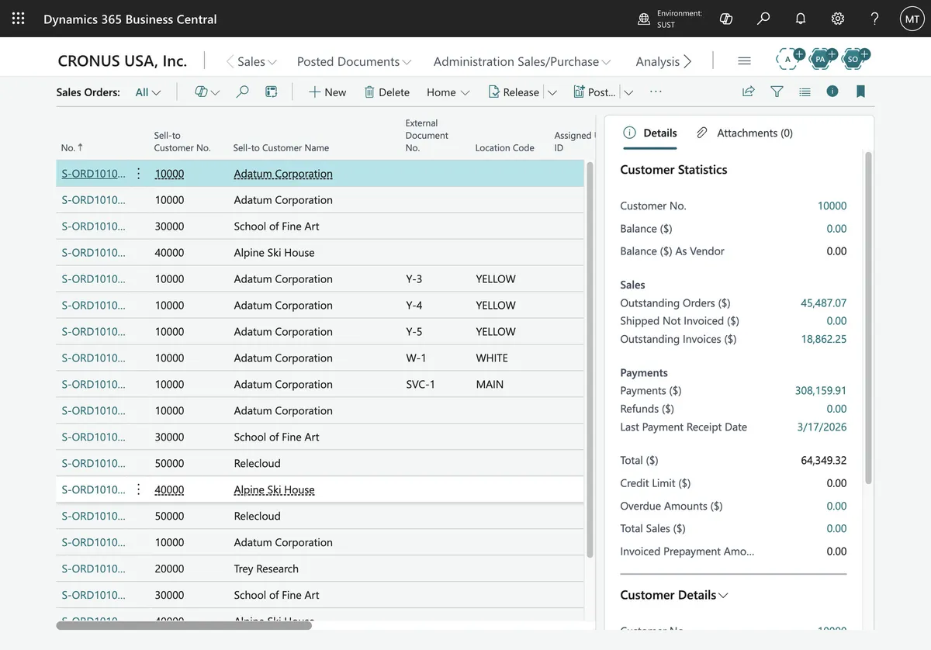This screenshot has height=650, width=931.
Task: Collapse the Customer Details section
Action: [x=674, y=595]
